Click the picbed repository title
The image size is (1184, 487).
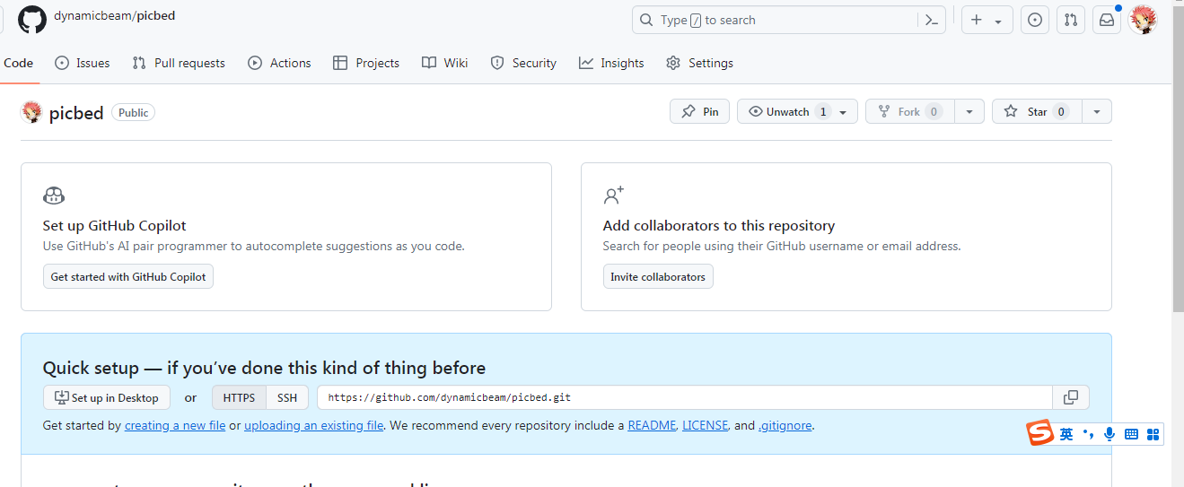[x=76, y=113]
